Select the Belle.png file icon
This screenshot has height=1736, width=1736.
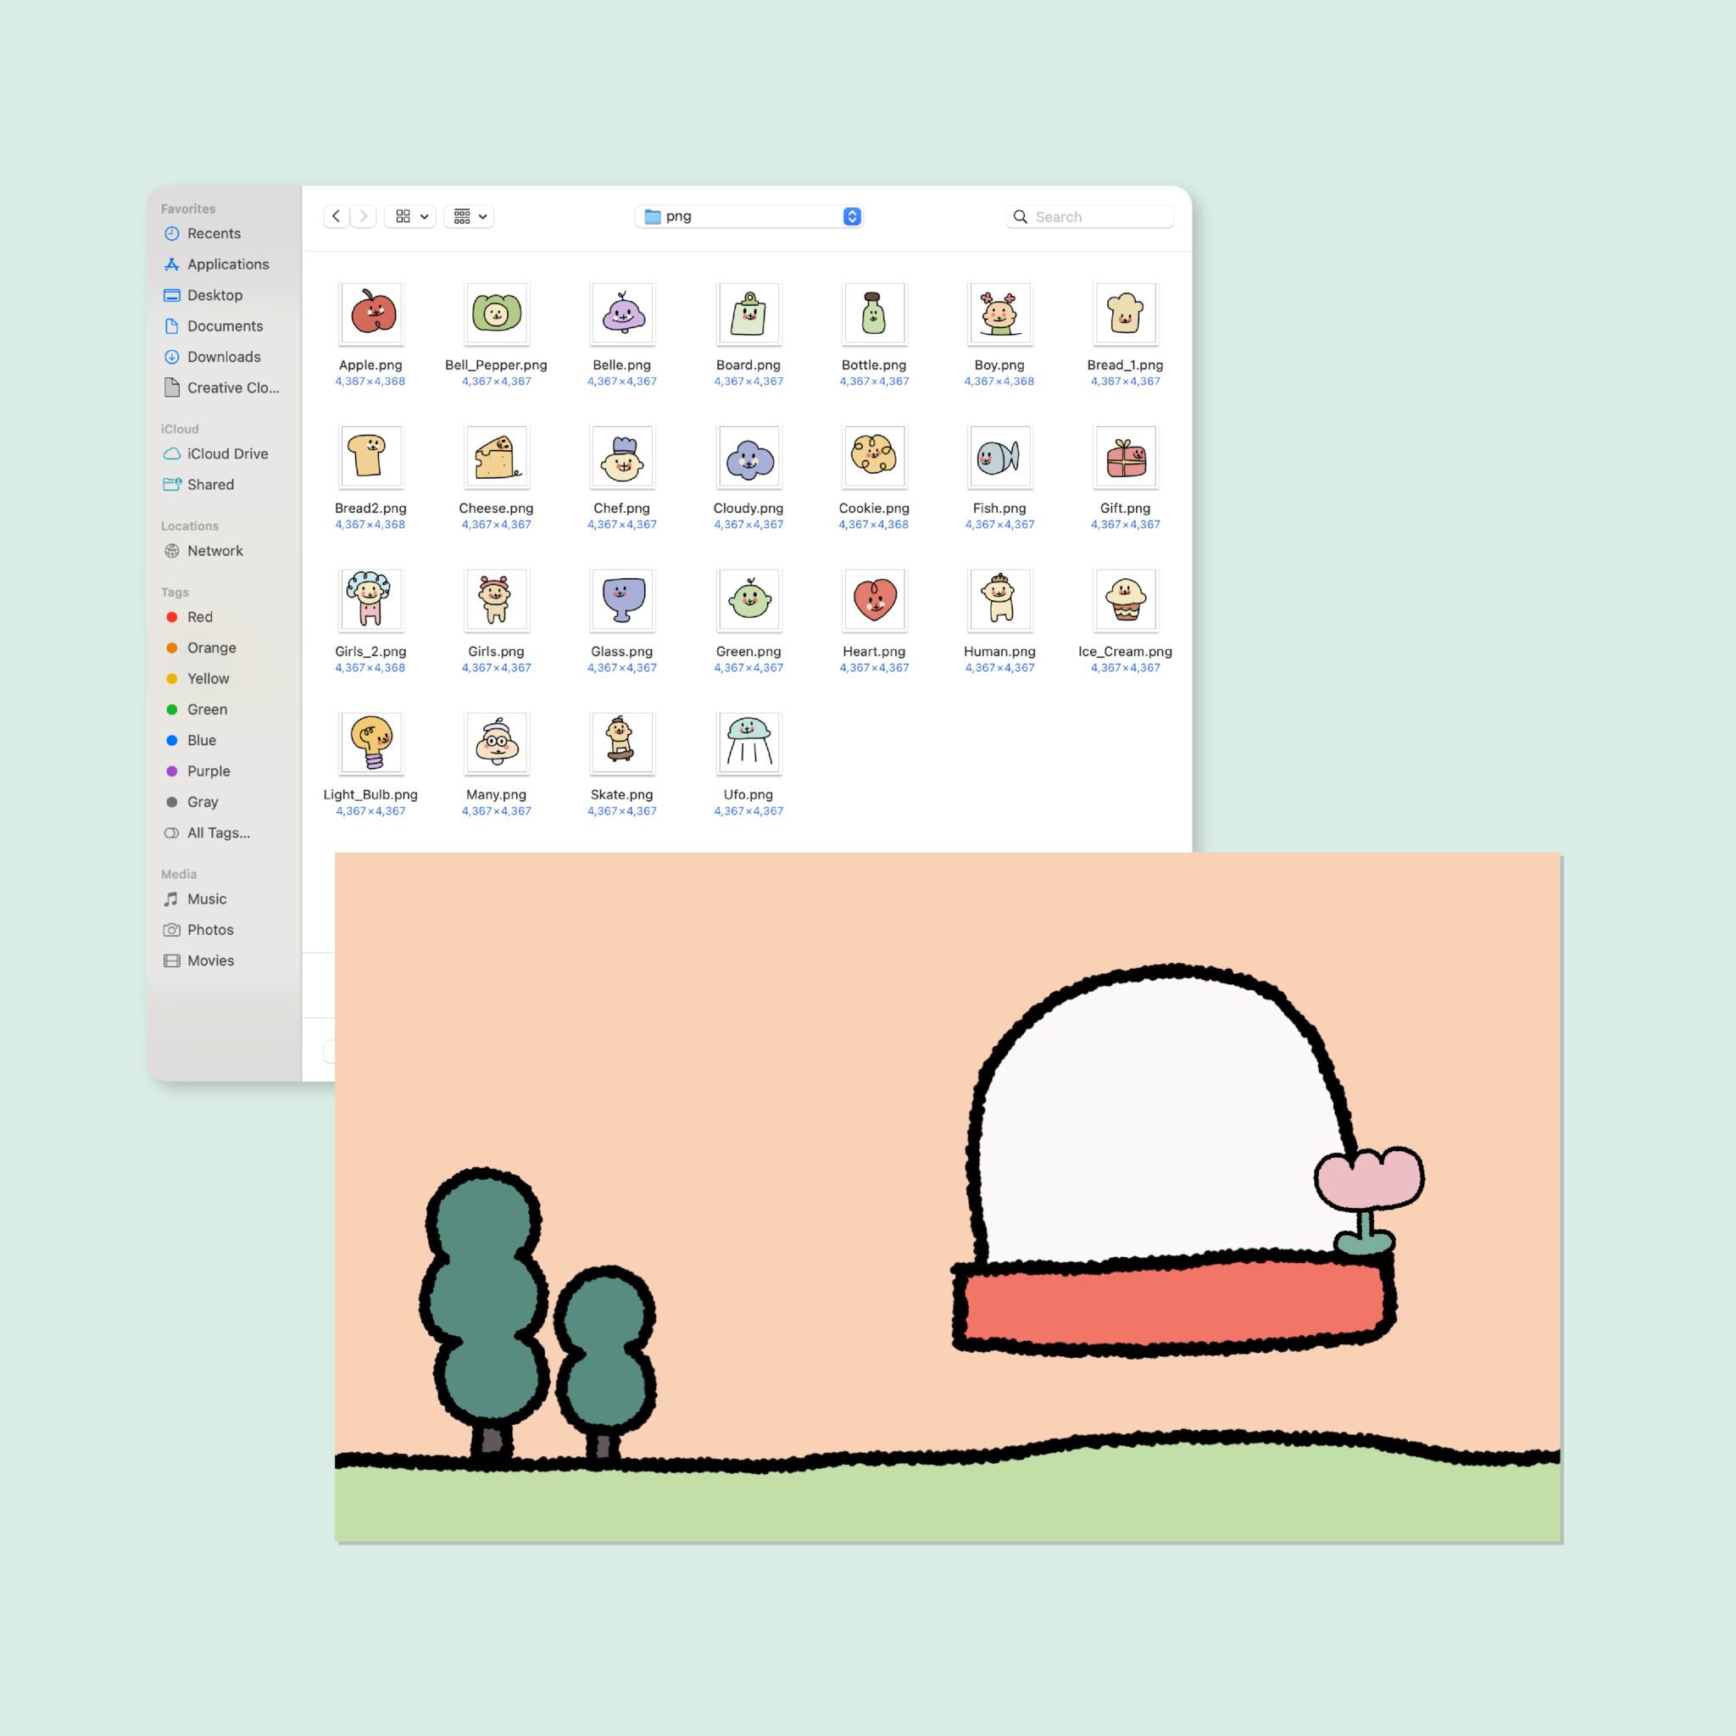[x=622, y=314]
